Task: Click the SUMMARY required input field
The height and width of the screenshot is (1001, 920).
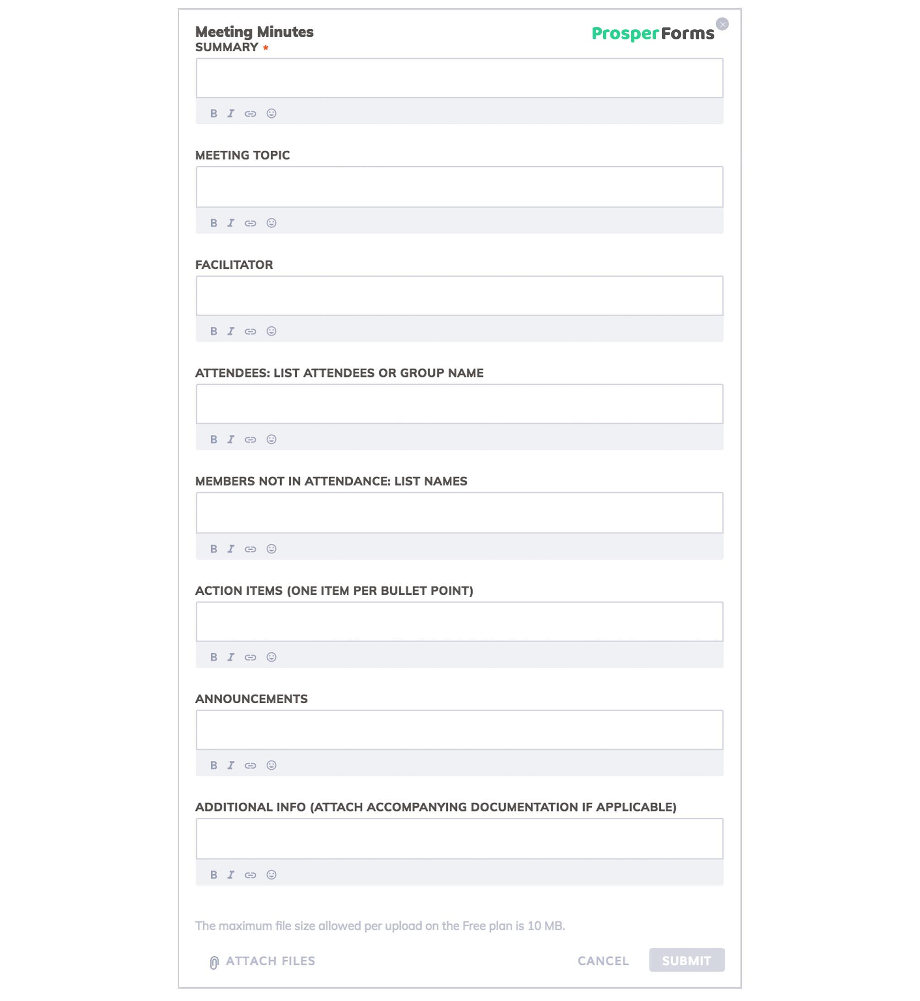Action: click(x=459, y=77)
